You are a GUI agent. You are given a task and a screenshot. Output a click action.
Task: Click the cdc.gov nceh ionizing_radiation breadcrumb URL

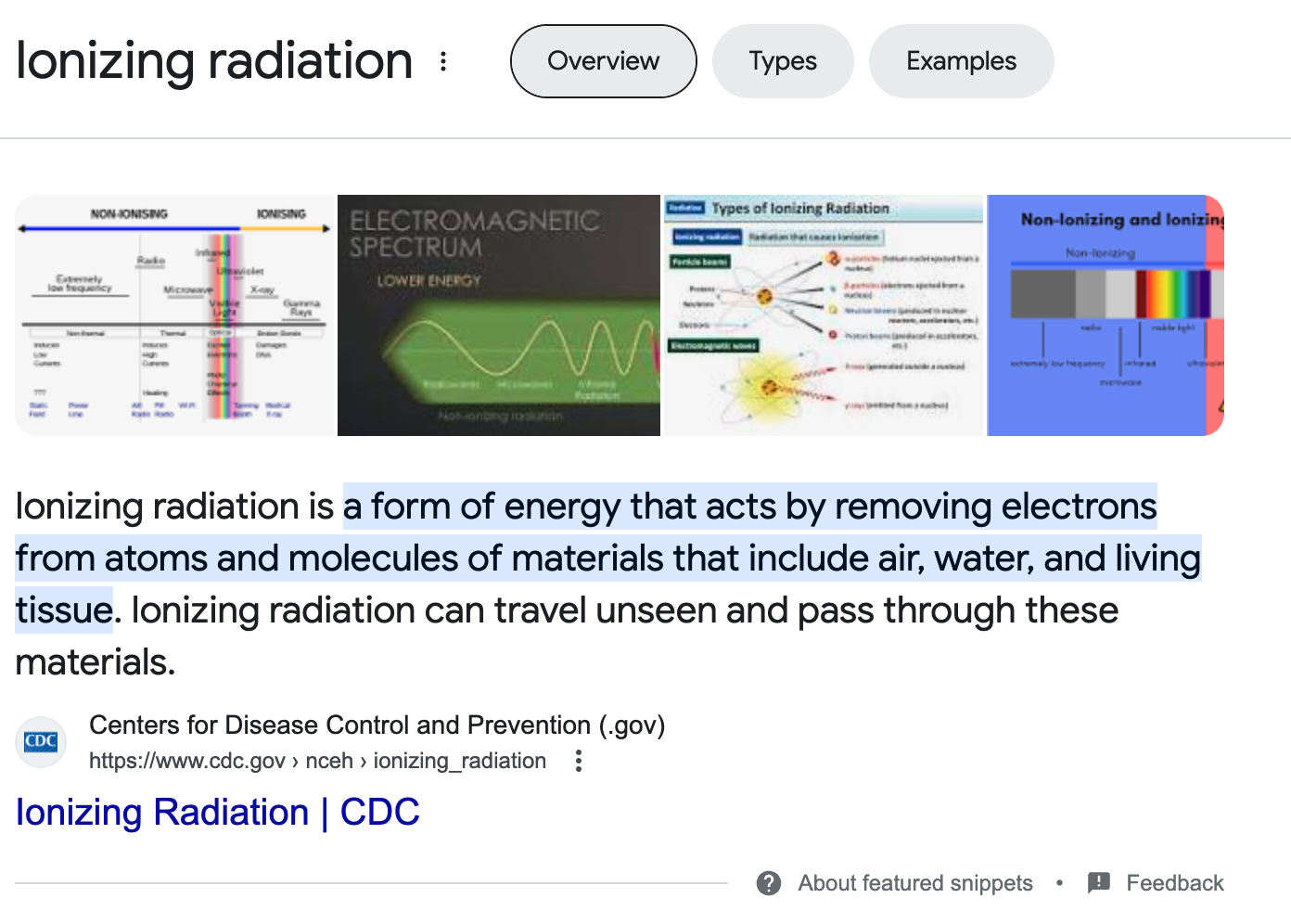317,761
